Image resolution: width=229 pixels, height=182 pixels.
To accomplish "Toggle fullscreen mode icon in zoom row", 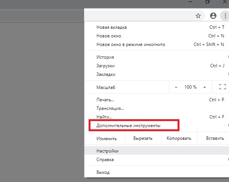I will tap(222, 87).
